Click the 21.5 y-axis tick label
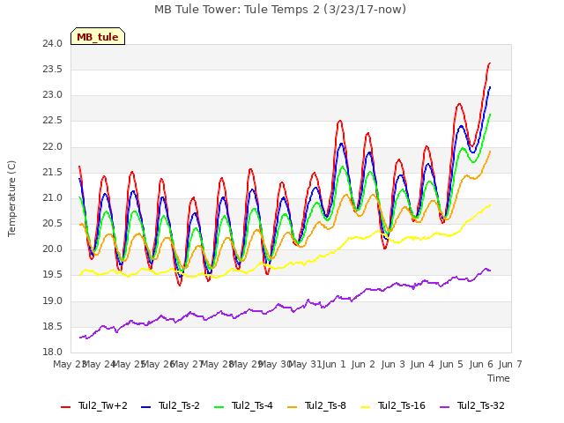The image size is (564, 423). pyautogui.click(x=53, y=173)
